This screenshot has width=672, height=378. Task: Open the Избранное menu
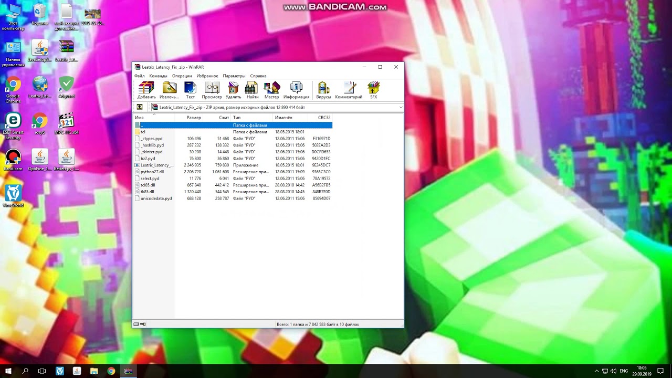207,76
